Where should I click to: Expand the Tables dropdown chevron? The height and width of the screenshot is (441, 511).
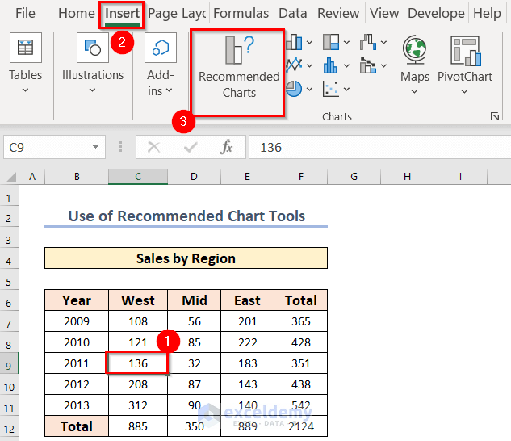pos(25,90)
